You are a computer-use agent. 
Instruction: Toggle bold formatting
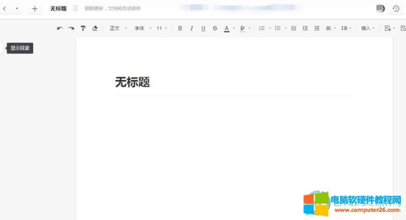coord(180,29)
